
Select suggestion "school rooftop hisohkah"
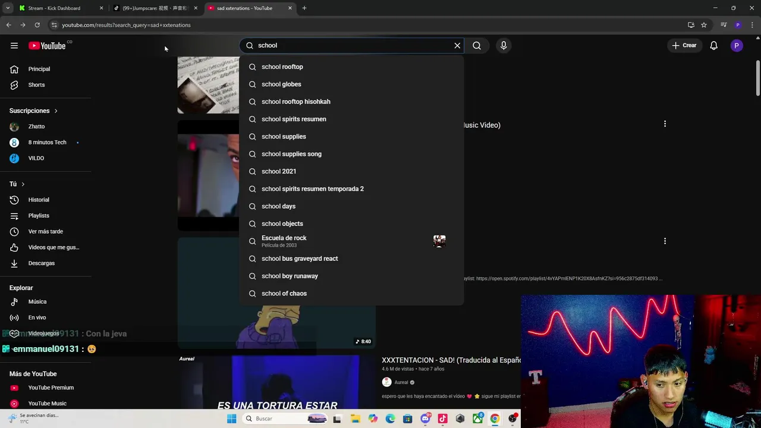click(x=351, y=102)
